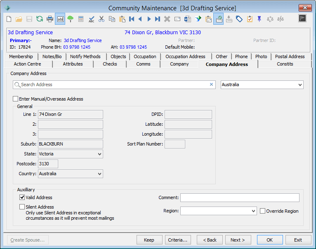
Task: Enable the Silent Address checkbox
Action: click(22, 207)
